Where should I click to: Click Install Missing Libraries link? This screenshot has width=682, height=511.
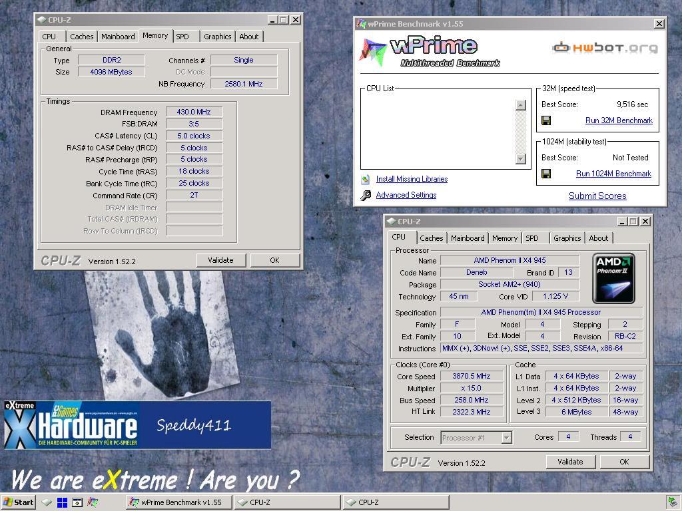tap(412, 179)
